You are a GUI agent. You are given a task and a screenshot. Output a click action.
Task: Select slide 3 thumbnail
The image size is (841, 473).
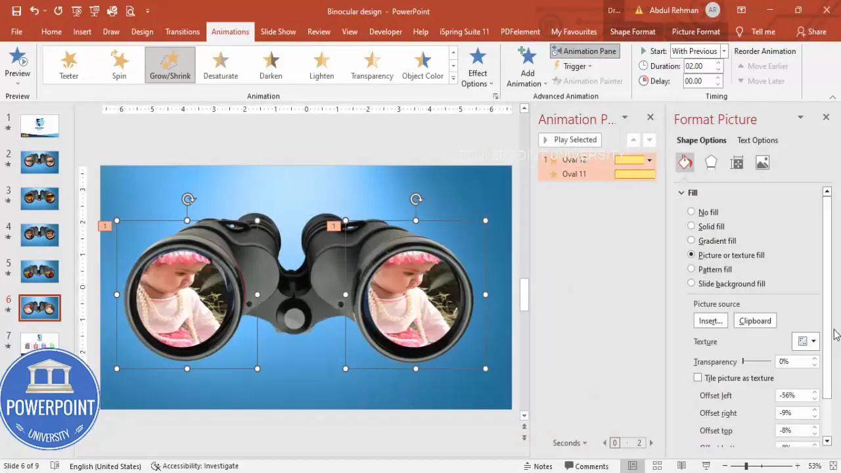pos(39,198)
